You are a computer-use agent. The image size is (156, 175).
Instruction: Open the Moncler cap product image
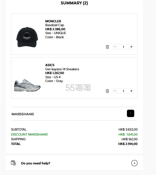pyautogui.click(x=27, y=37)
